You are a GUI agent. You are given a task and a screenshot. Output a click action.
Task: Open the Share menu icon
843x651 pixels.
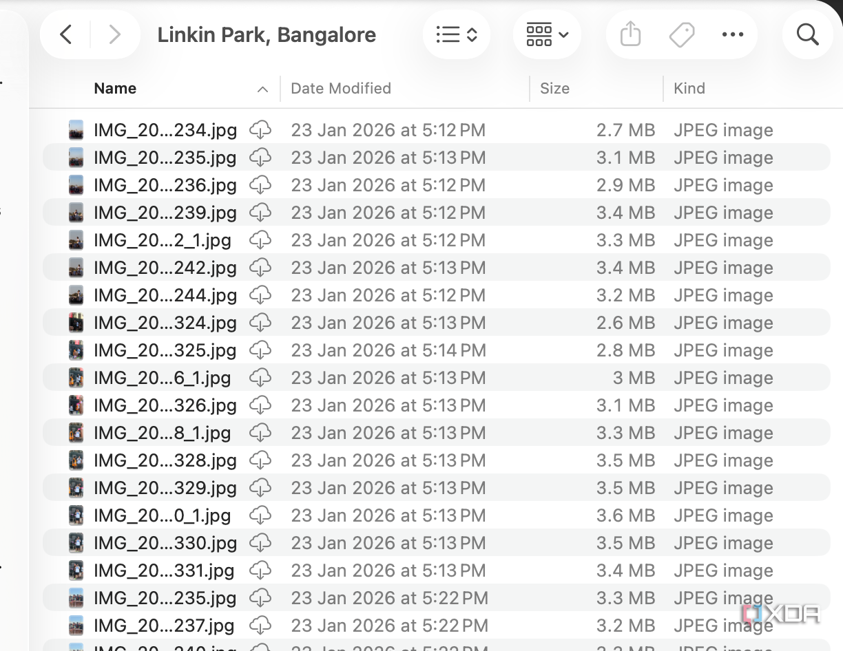[630, 34]
